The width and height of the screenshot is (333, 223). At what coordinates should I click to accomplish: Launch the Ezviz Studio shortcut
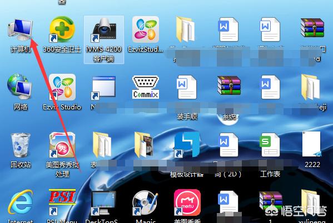pos(62,87)
